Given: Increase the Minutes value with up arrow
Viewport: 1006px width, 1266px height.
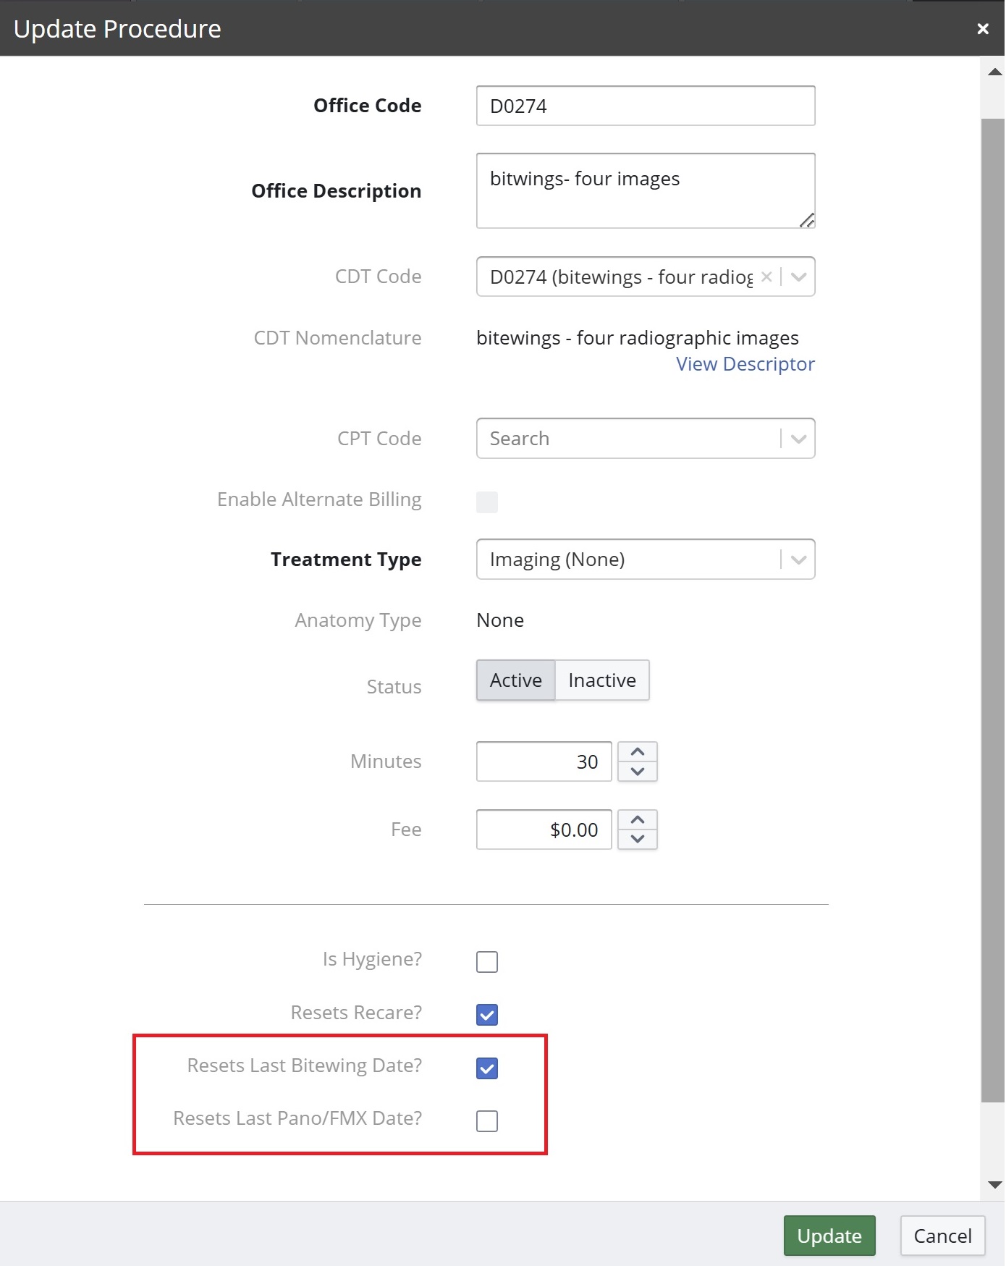Looking at the screenshot, I should pos(638,752).
